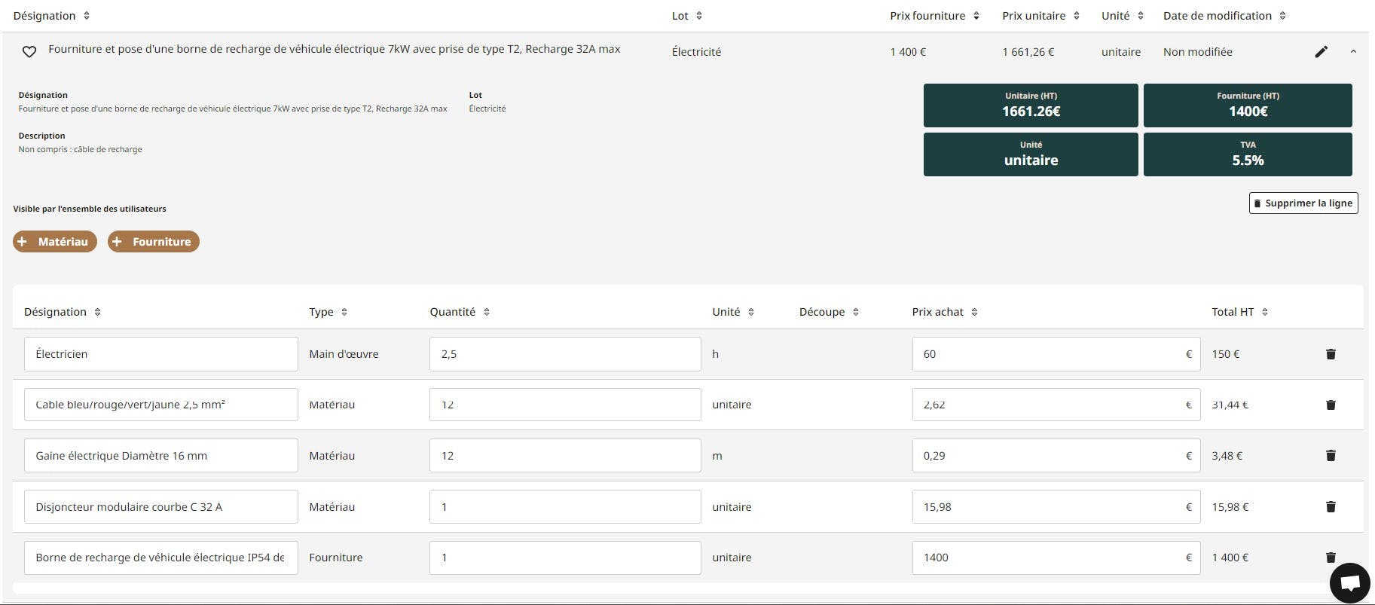Add a new Fourniture
The image size is (1375, 605).
[153, 242]
